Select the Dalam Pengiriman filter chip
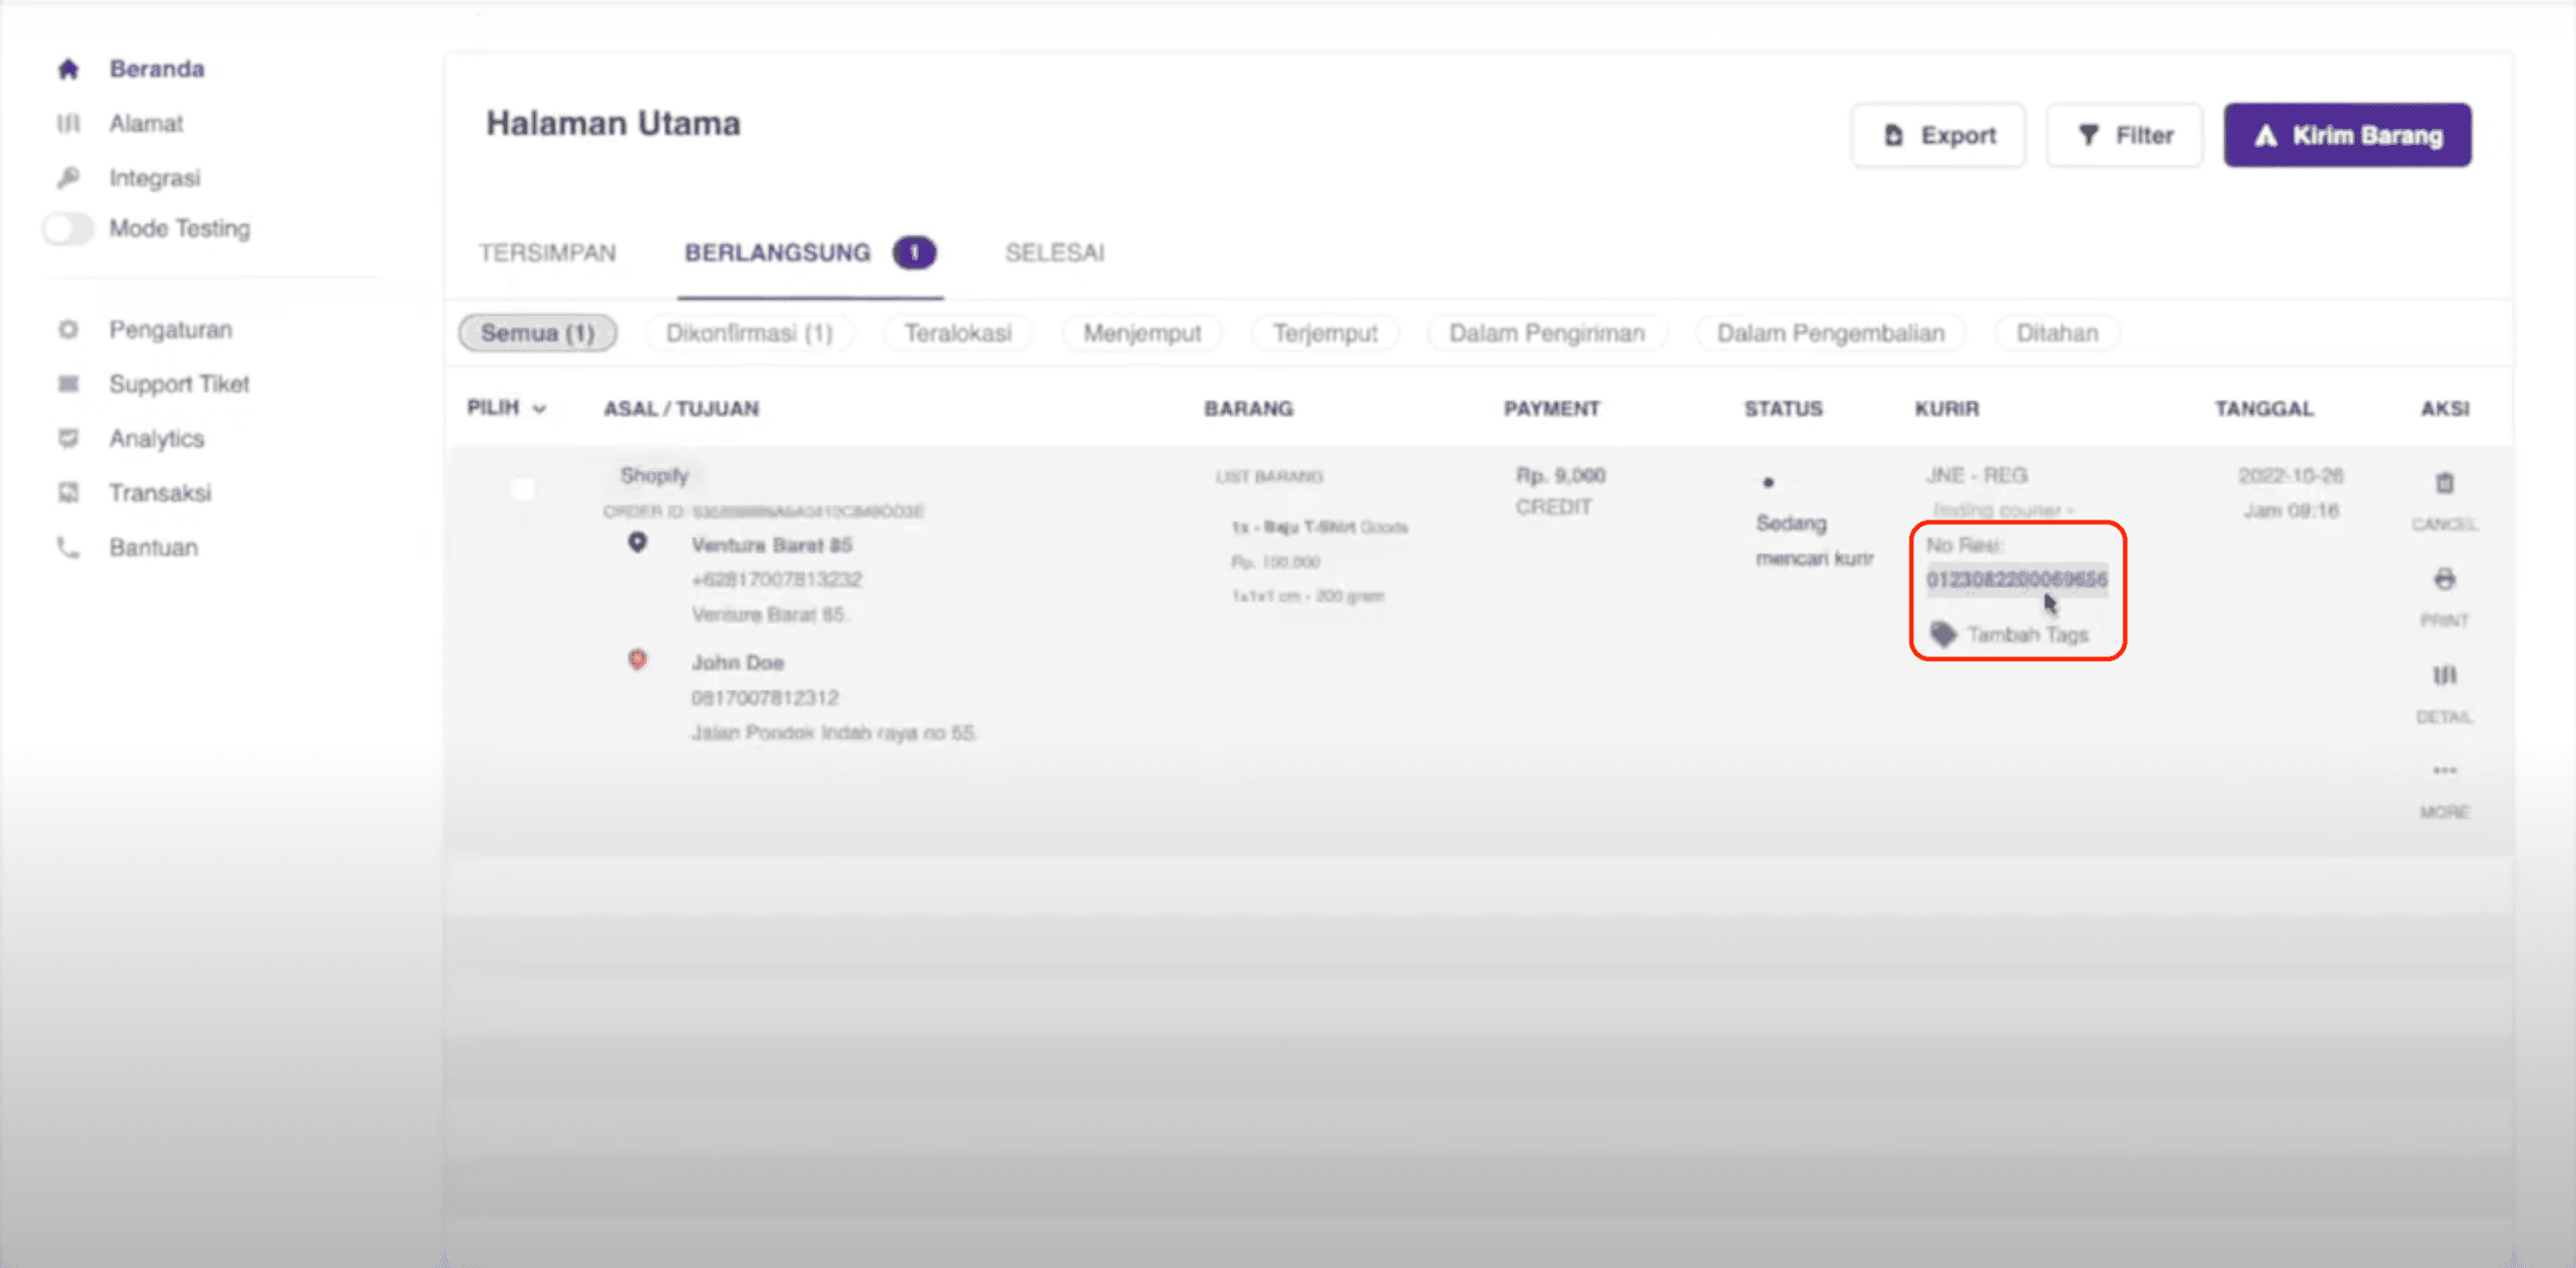 point(1546,333)
